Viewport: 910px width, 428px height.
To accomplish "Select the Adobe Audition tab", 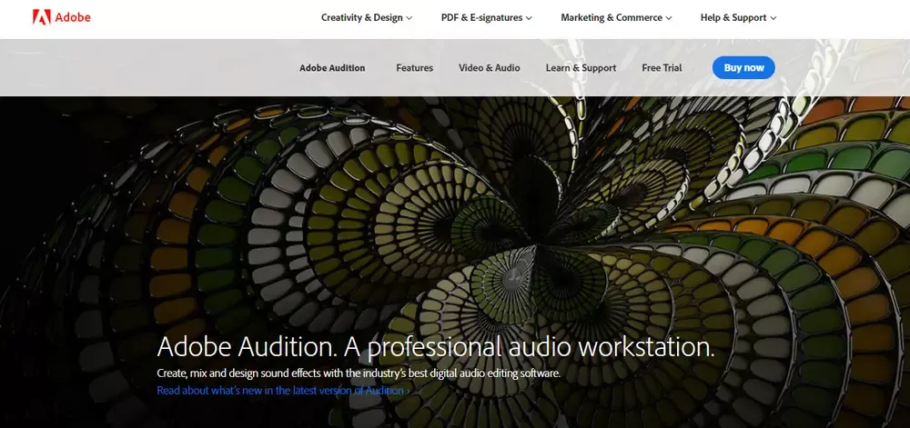I will pos(332,68).
